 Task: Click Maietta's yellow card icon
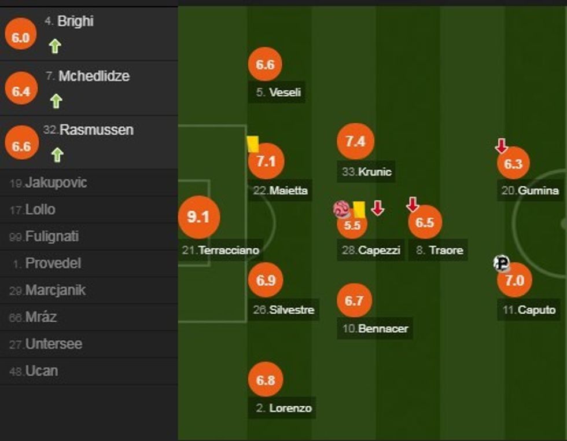pyautogui.click(x=253, y=144)
